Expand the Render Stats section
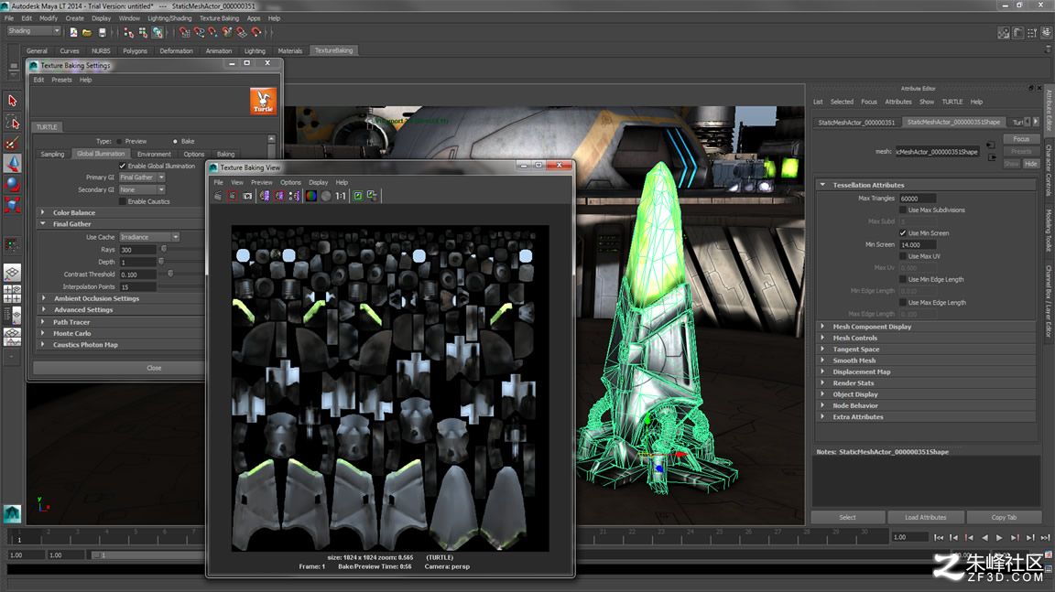Screen dimensions: 1055x592 [823, 383]
